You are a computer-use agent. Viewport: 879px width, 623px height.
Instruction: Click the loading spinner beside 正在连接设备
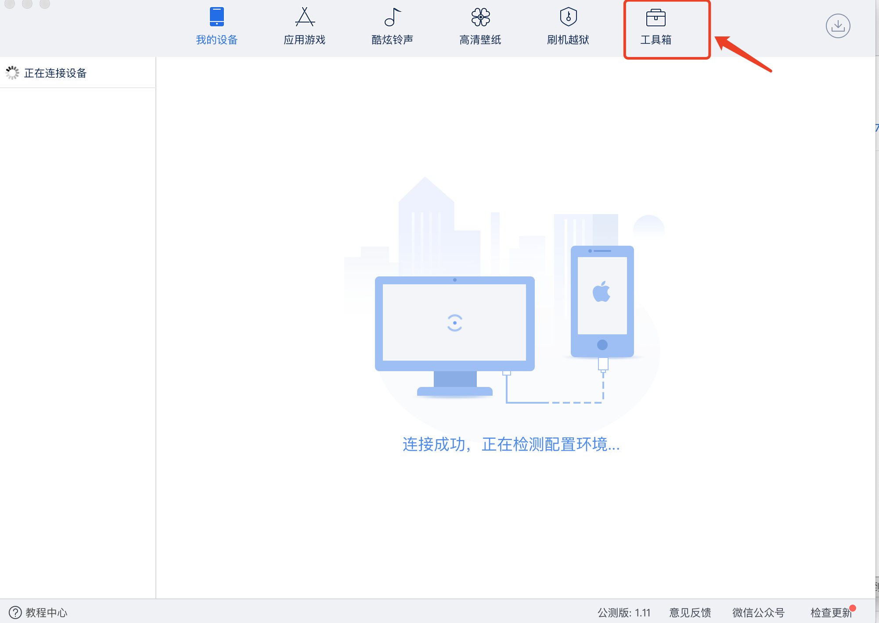point(12,73)
